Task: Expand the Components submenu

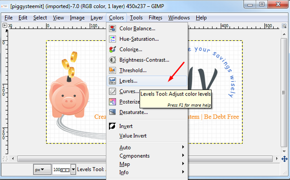Action: coord(147,156)
